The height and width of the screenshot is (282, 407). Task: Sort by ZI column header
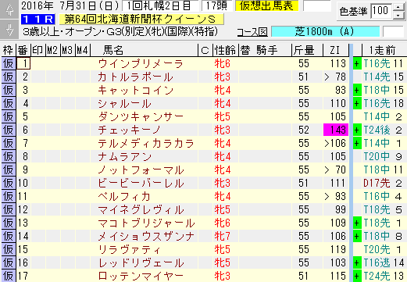pyautogui.click(x=335, y=50)
